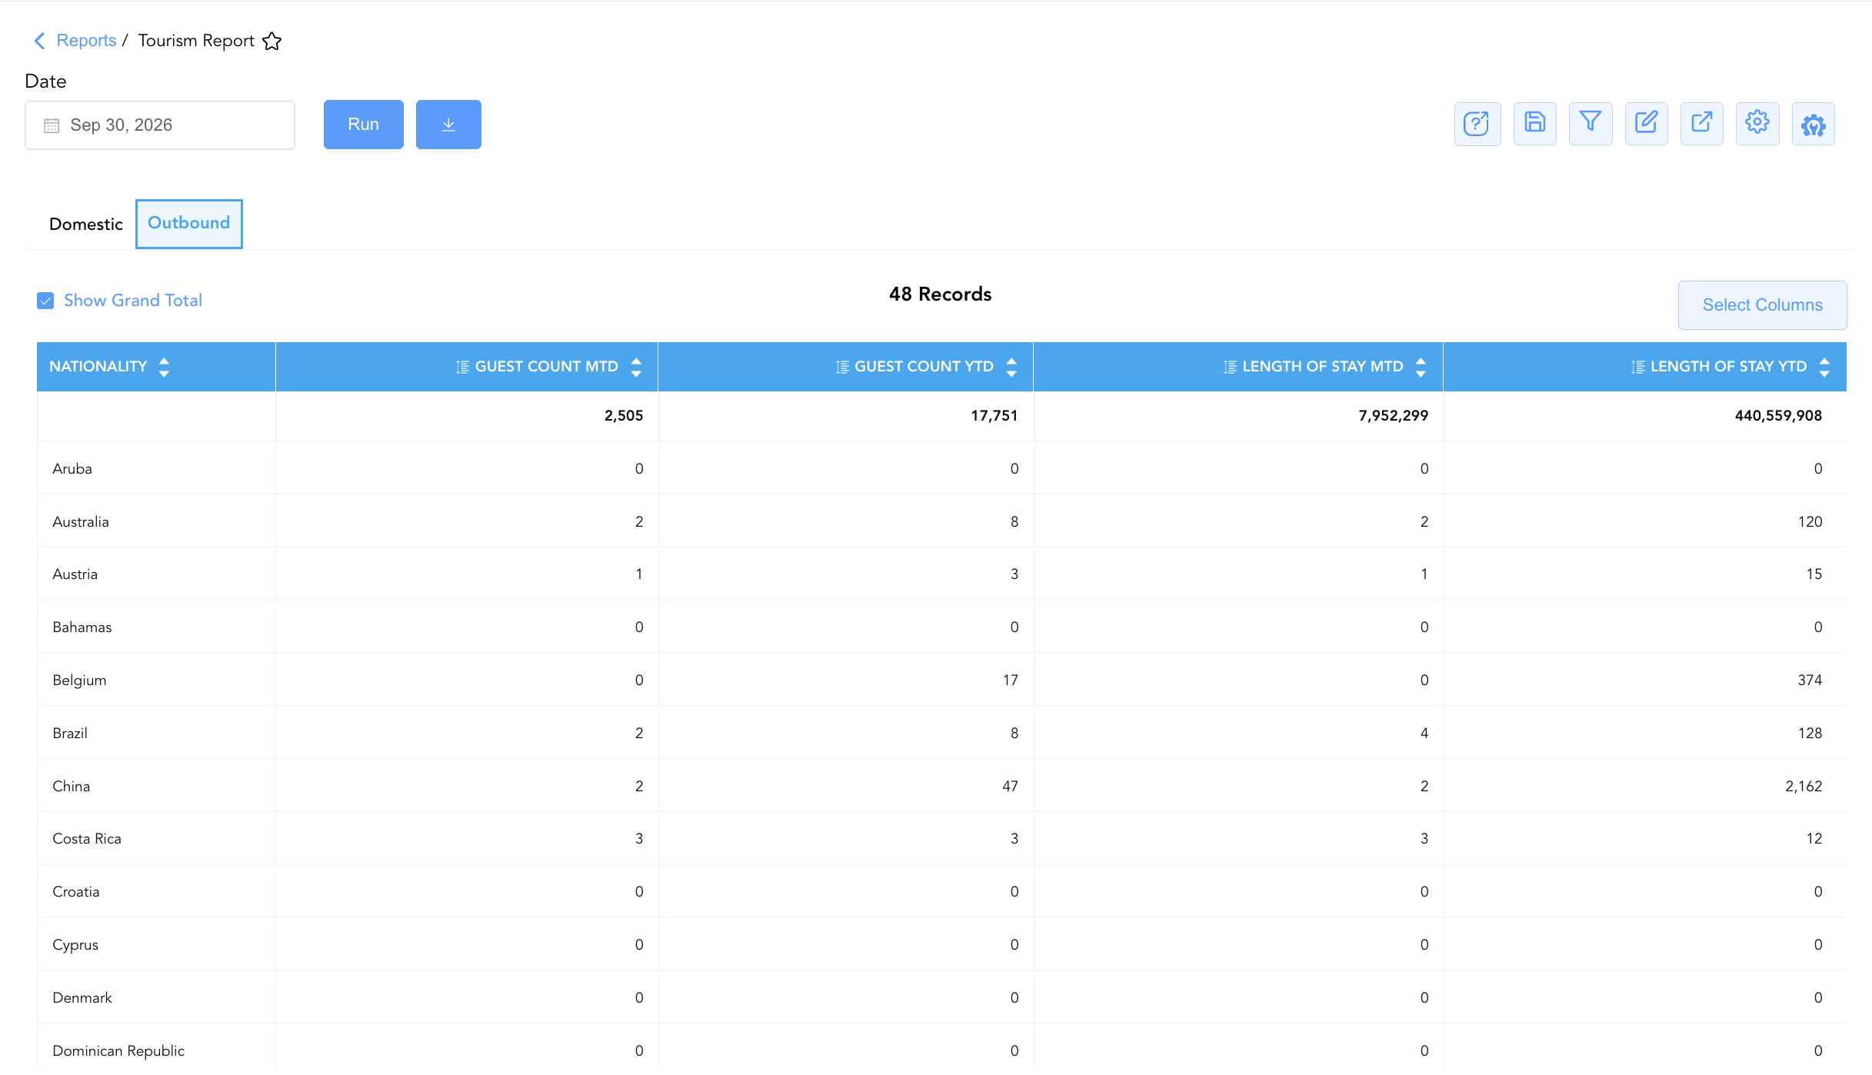
Task: Click the Tourism Report title text
Action: (196, 41)
